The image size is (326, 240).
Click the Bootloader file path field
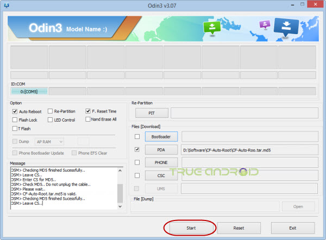[x=250, y=136]
